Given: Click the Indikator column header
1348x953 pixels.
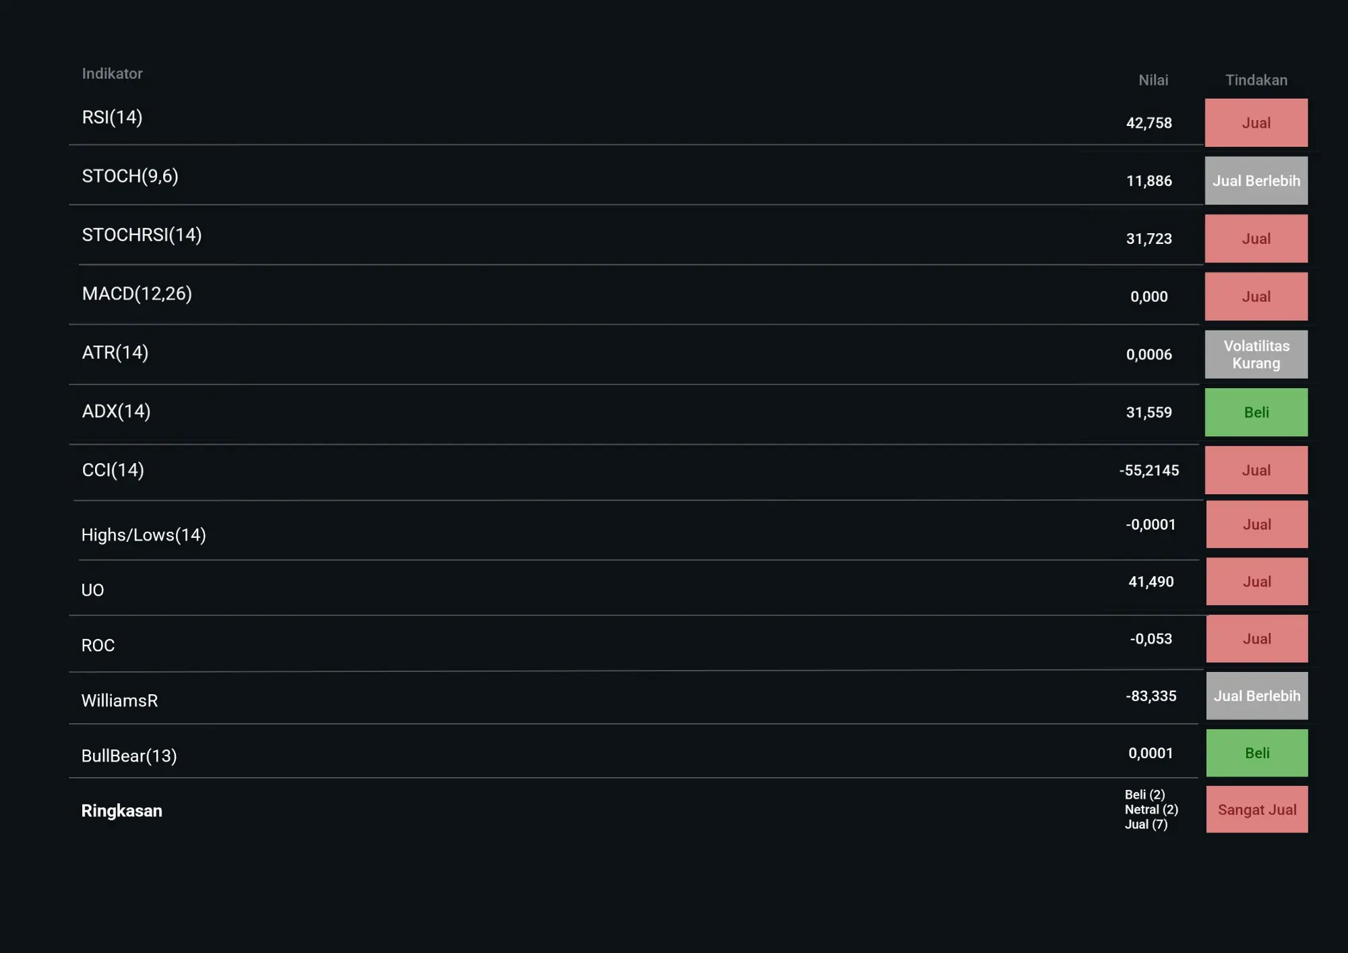Looking at the screenshot, I should point(112,73).
